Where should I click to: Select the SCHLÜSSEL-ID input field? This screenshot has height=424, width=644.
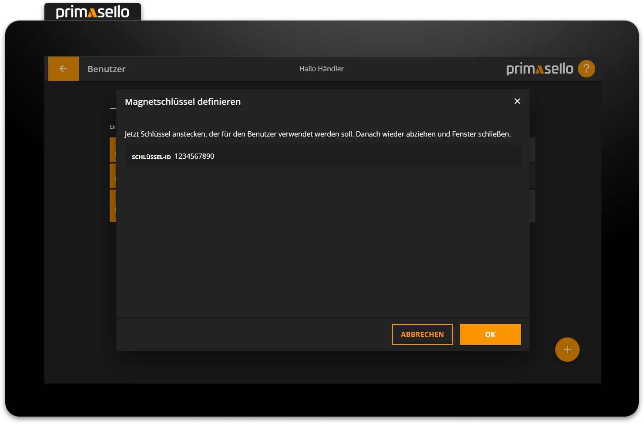(x=322, y=156)
